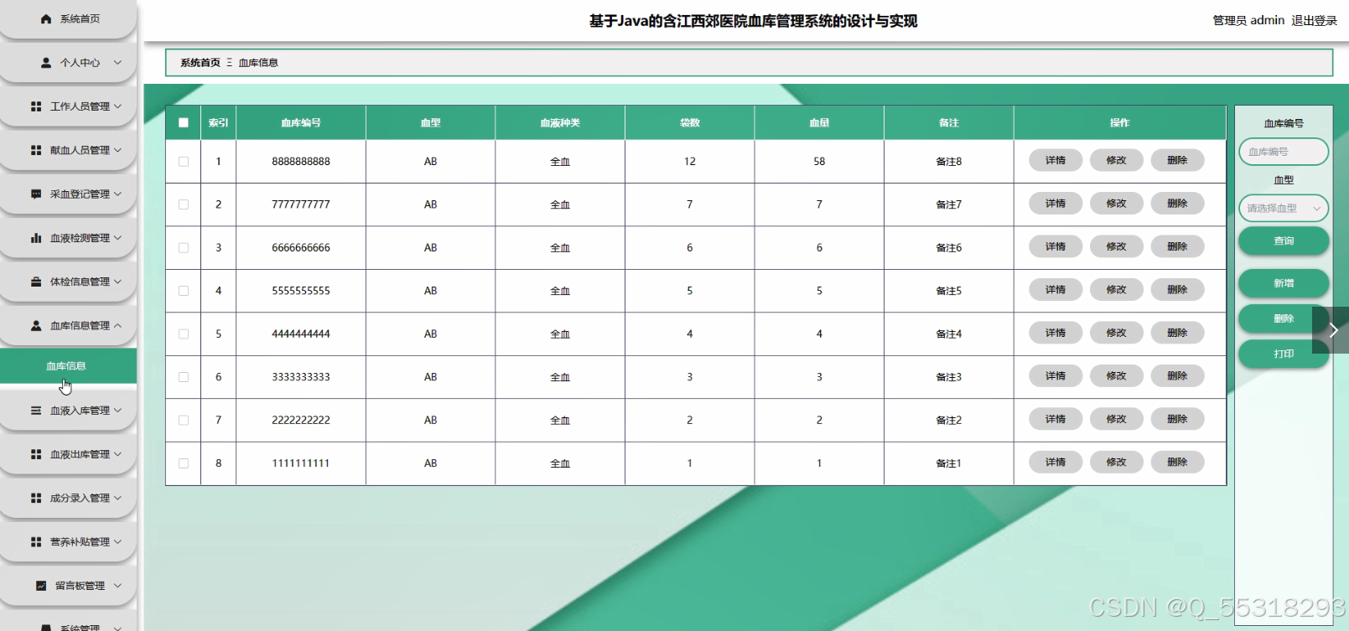Check the row with 7777777777
The width and height of the screenshot is (1349, 631).
[x=184, y=204]
